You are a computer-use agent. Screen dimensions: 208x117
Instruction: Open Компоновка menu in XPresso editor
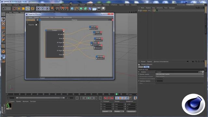45,17
